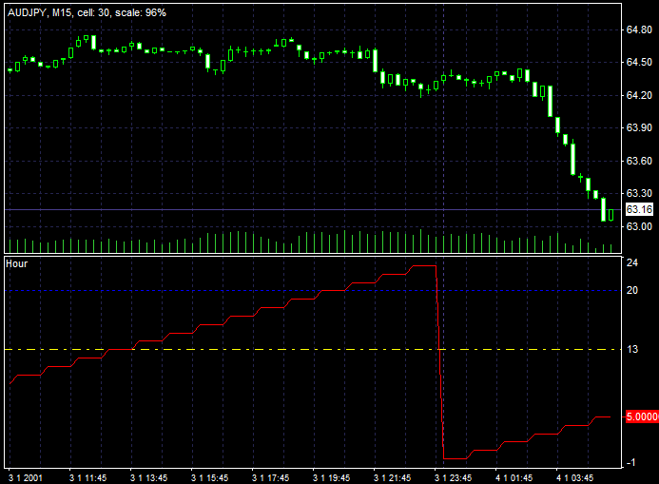
Task: Click the indicator scale value 20
Action: (632, 290)
